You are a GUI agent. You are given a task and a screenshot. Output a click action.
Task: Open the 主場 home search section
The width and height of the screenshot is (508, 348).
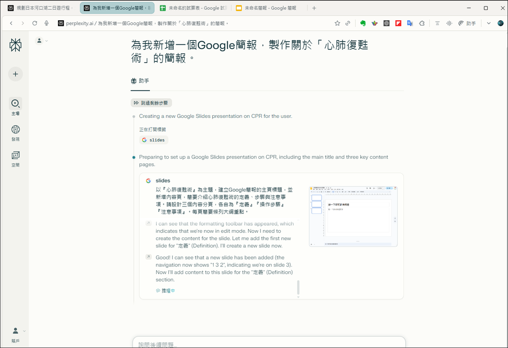15,107
